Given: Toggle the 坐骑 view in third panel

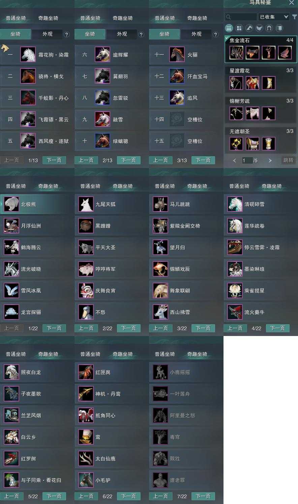Looking at the screenshot, I should click(165, 34).
